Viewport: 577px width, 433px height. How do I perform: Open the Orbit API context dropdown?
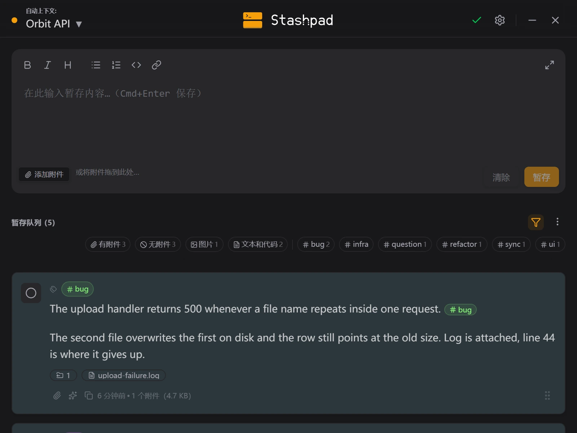coord(54,24)
